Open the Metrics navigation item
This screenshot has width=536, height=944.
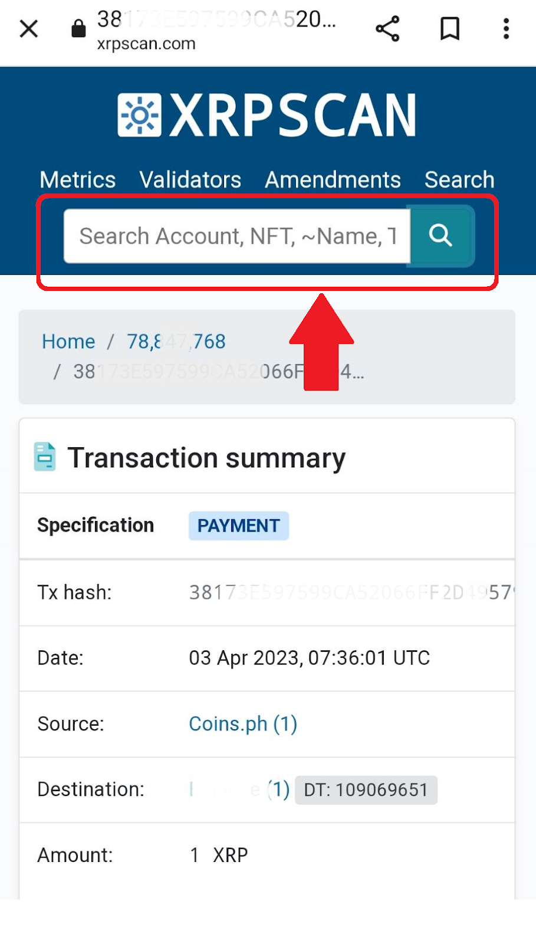pyautogui.click(x=77, y=179)
